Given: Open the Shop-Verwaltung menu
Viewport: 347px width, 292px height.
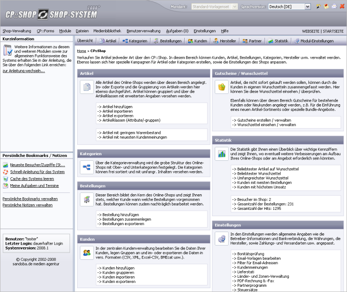Looking at the screenshot, I should 17,31.
